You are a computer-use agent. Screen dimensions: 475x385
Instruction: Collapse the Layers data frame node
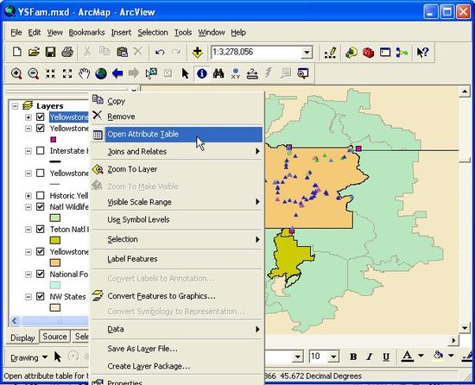click(15, 106)
